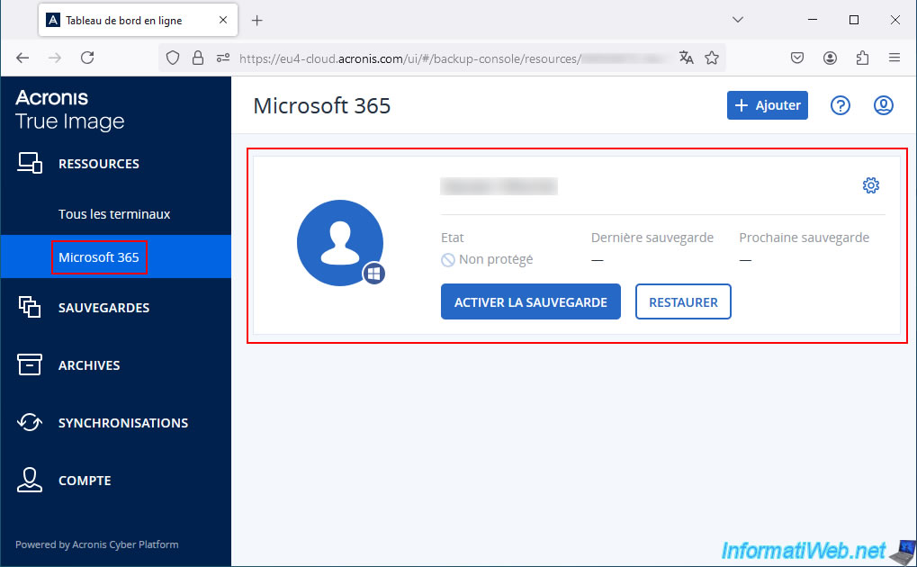Screen dimensions: 917x567
Task: Click the browser back arrow
Action: click(x=22, y=58)
